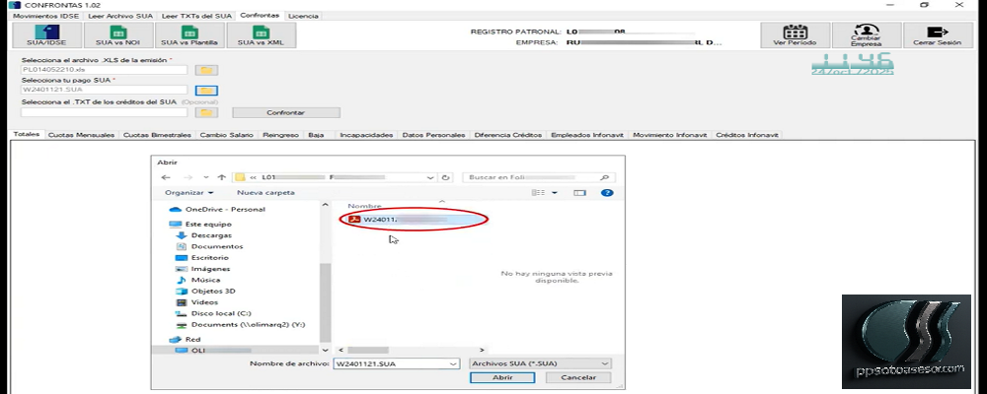Click the Cambiar Empresa icon
The width and height of the screenshot is (987, 394).
866,36
